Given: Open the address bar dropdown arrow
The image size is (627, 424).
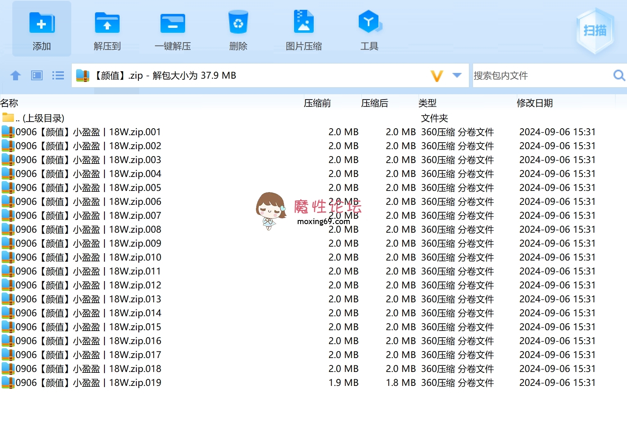Looking at the screenshot, I should pyautogui.click(x=457, y=75).
